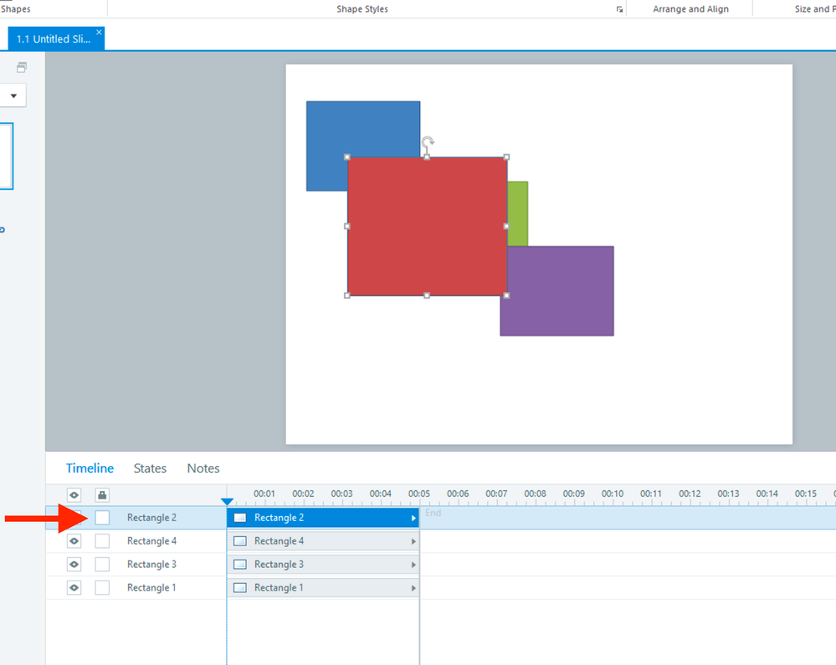Toggle visibility eye for Rectangle 1
This screenshot has height=665, width=836.
tap(74, 588)
